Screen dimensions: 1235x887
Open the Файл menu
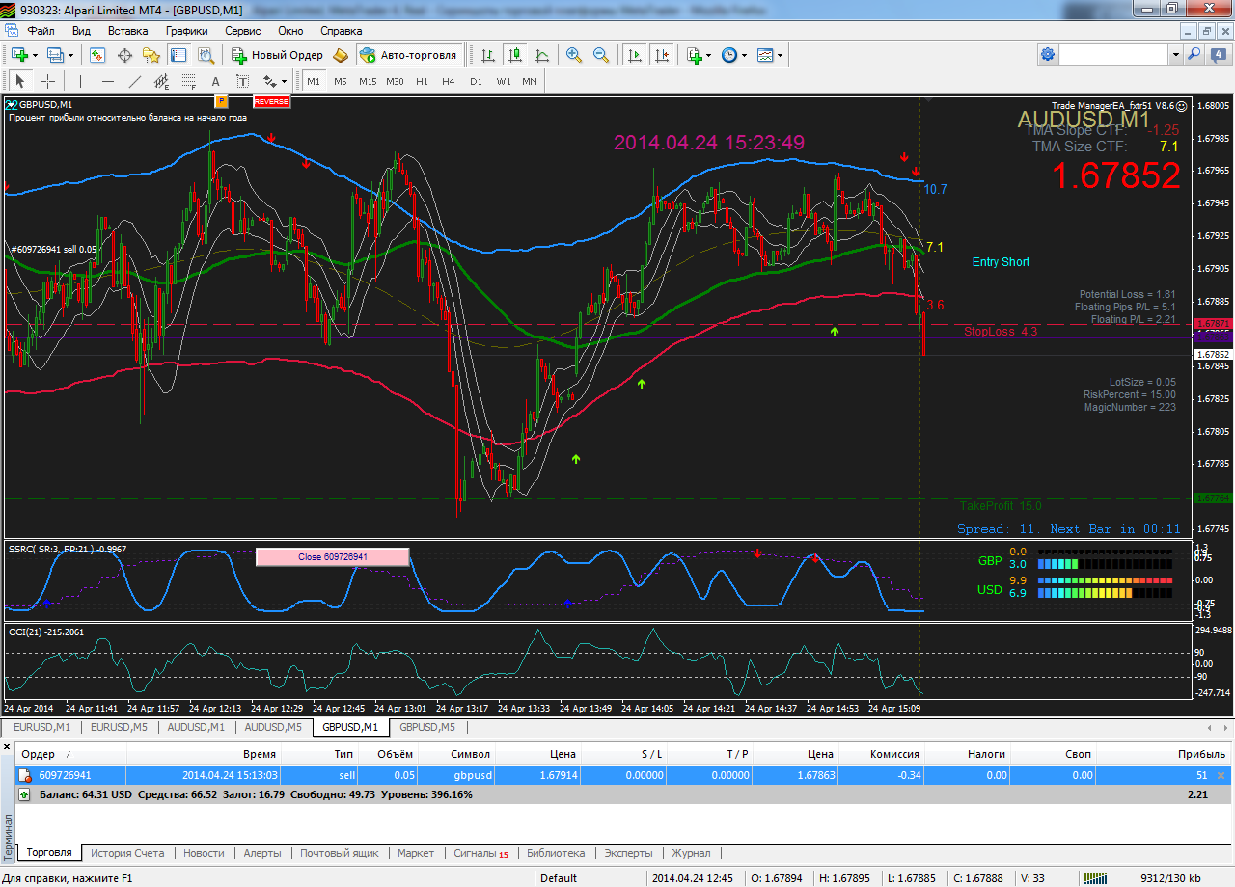click(41, 31)
